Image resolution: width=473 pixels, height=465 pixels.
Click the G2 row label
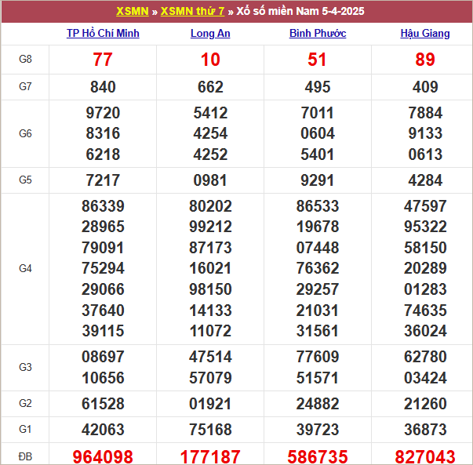coord(25,404)
